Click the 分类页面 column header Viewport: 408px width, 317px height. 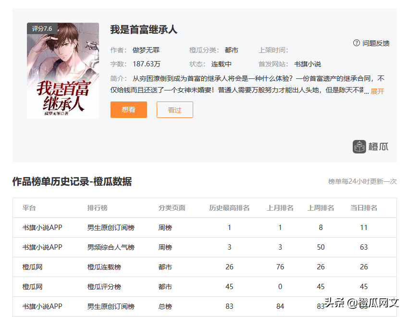[172, 208]
